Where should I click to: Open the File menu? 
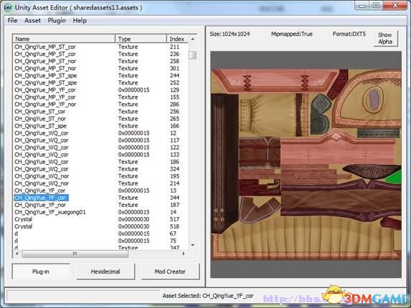click(x=12, y=21)
